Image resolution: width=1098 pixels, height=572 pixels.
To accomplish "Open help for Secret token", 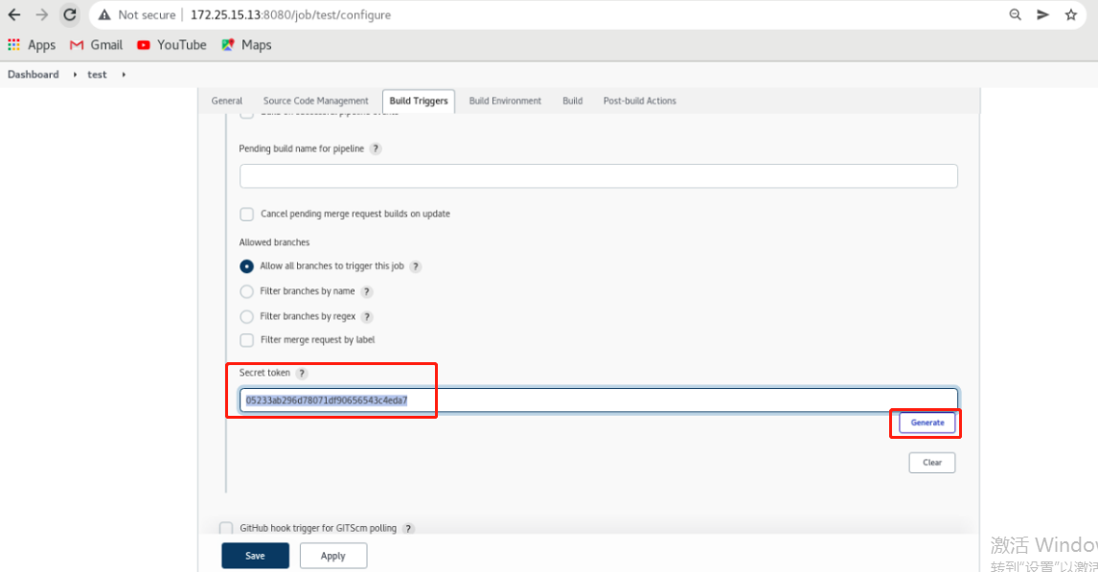I will [x=302, y=373].
